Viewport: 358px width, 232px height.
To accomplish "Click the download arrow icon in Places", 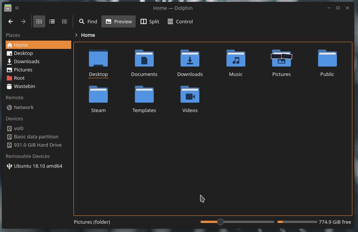I will [9, 61].
